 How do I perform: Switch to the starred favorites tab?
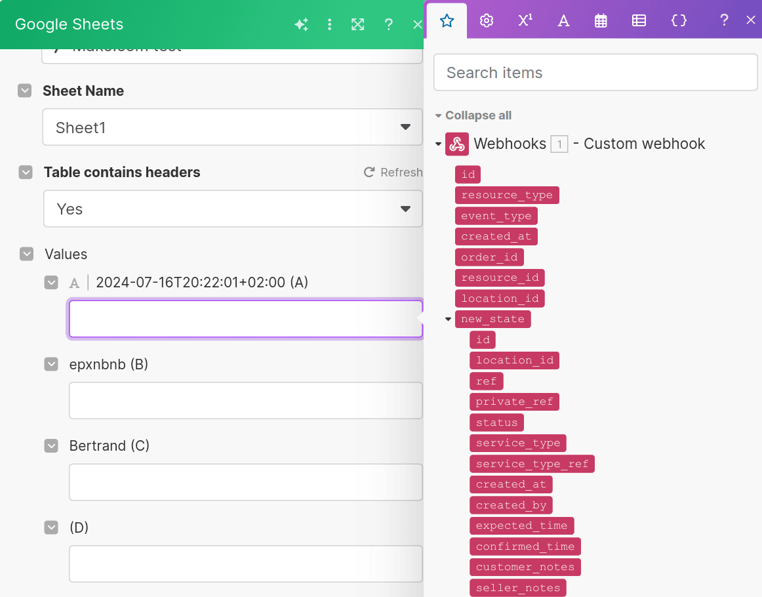coord(447,20)
